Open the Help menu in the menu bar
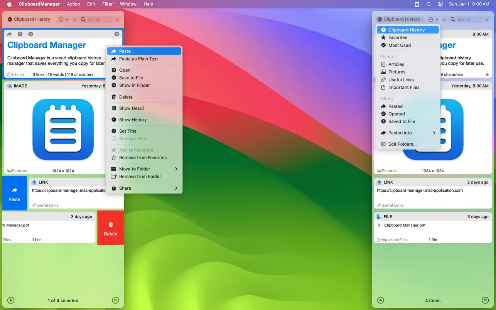Image resolution: width=496 pixels, height=310 pixels. coord(148,4)
